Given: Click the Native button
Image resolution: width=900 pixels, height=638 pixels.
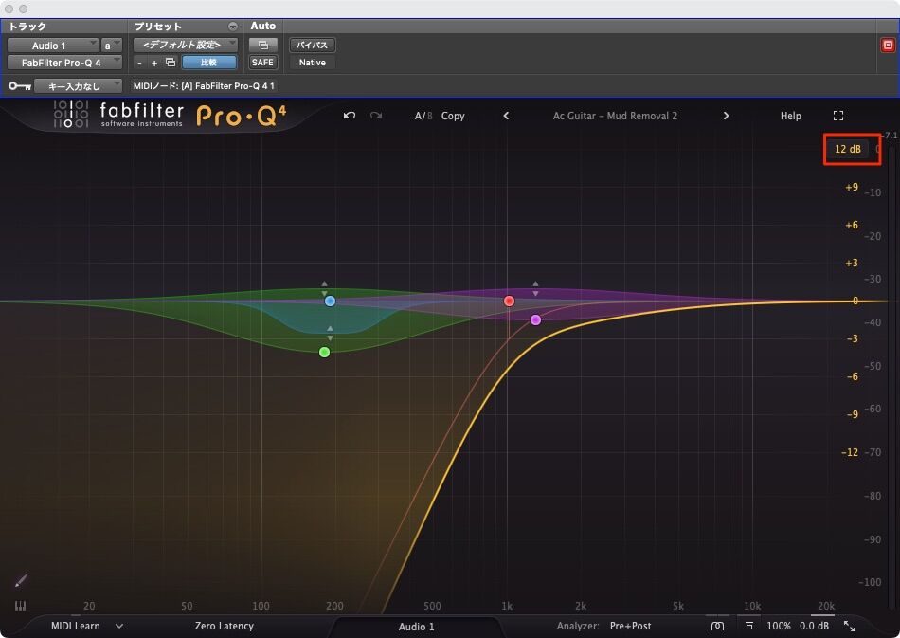Looking at the screenshot, I should (313, 62).
